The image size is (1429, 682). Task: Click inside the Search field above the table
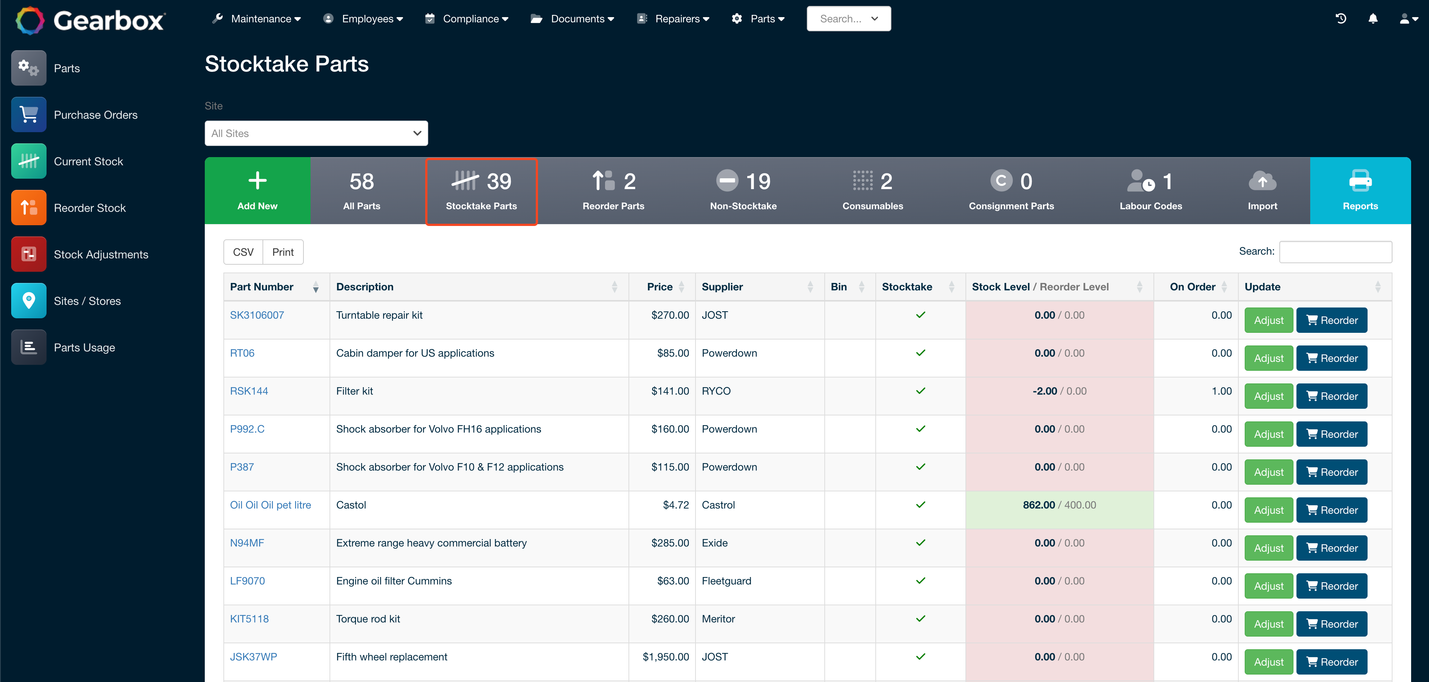point(1336,251)
